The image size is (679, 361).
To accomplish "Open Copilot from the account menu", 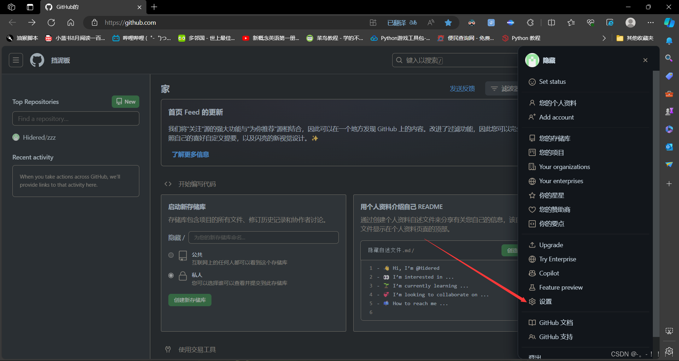I will (586, 273).
